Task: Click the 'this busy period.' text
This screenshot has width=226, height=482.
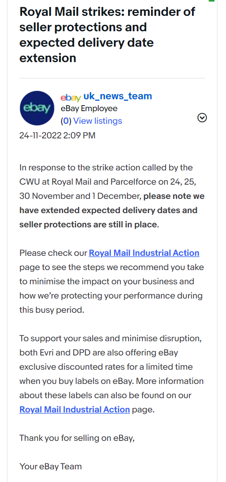Action: pyautogui.click(x=52, y=310)
